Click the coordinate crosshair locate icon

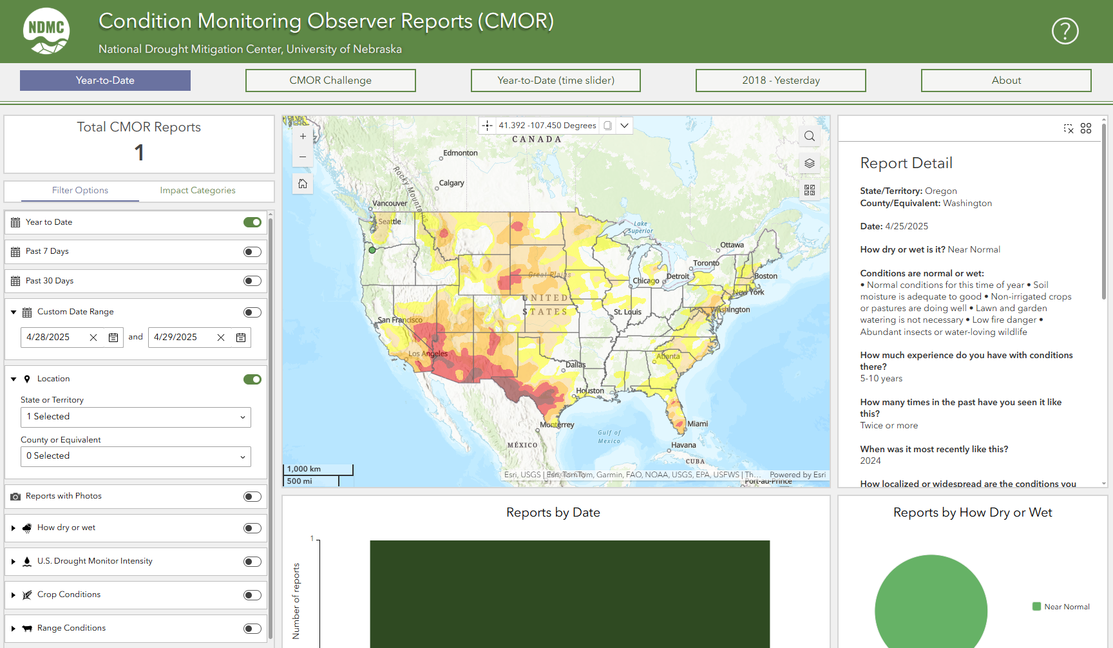click(x=488, y=126)
